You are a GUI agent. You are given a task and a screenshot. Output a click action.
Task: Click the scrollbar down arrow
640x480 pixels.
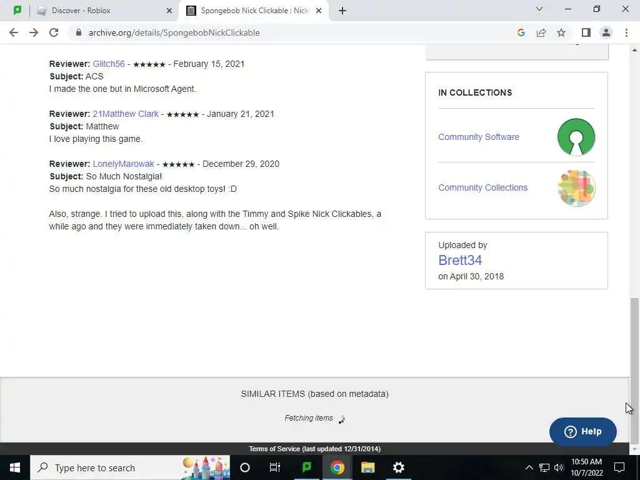coord(634,449)
